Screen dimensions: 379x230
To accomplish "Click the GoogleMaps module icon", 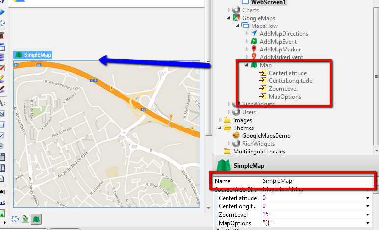I will coord(236,18).
